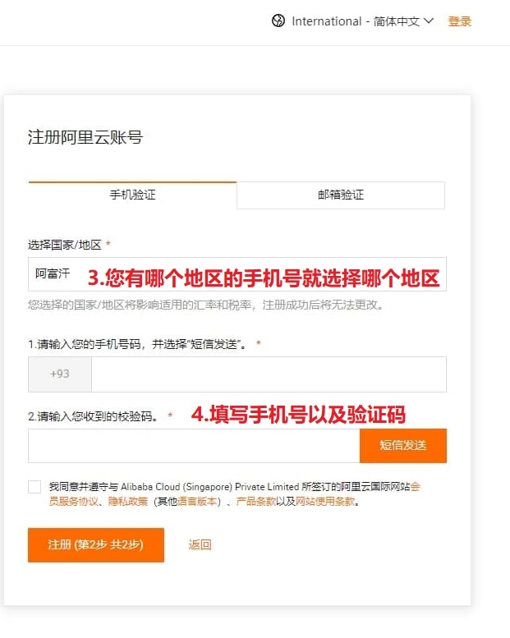The width and height of the screenshot is (510, 638).
Task: Open the 选择国家/地区 dropdown showing 阿富汗
Action: pyautogui.click(x=237, y=273)
